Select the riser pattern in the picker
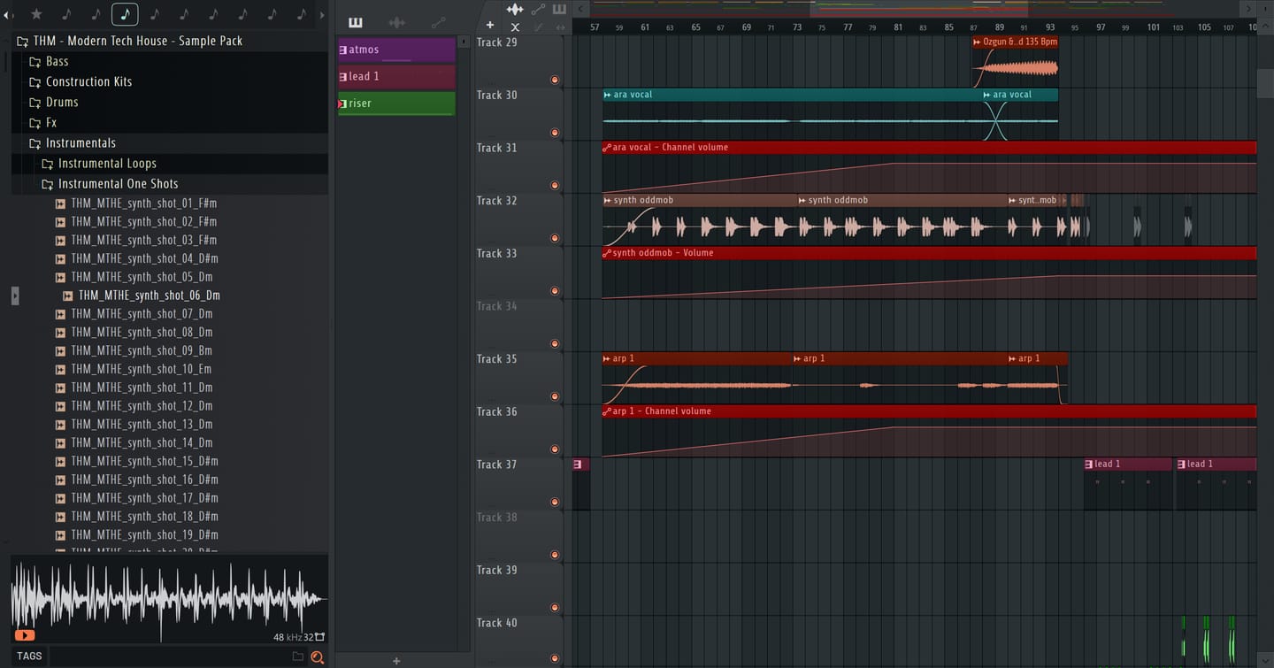Viewport: 1274px width, 668px height. [x=396, y=104]
